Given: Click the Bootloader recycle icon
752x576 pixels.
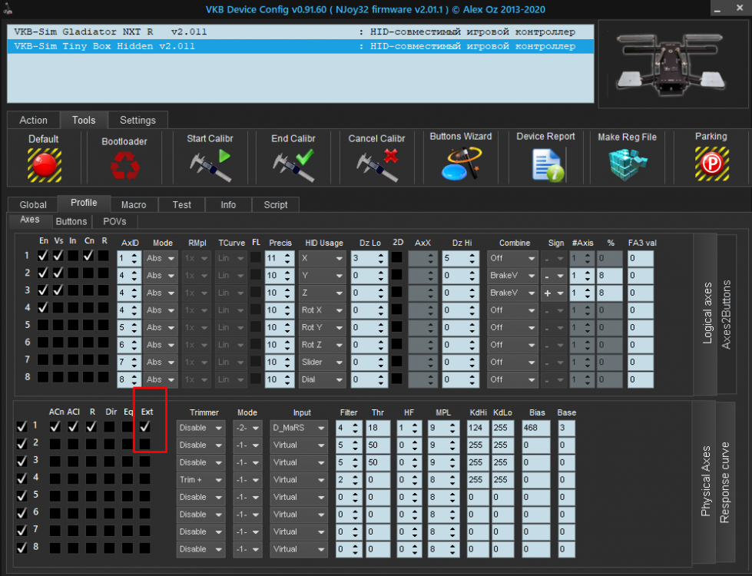Looking at the screenshot, I should pos(124,164).
